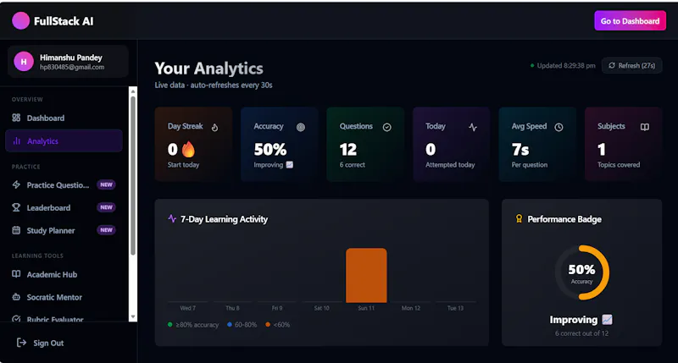The image size is (678, 363).
Task: Click the orange fire emoji beside streak 0
Action: click(x=188, y=149)
